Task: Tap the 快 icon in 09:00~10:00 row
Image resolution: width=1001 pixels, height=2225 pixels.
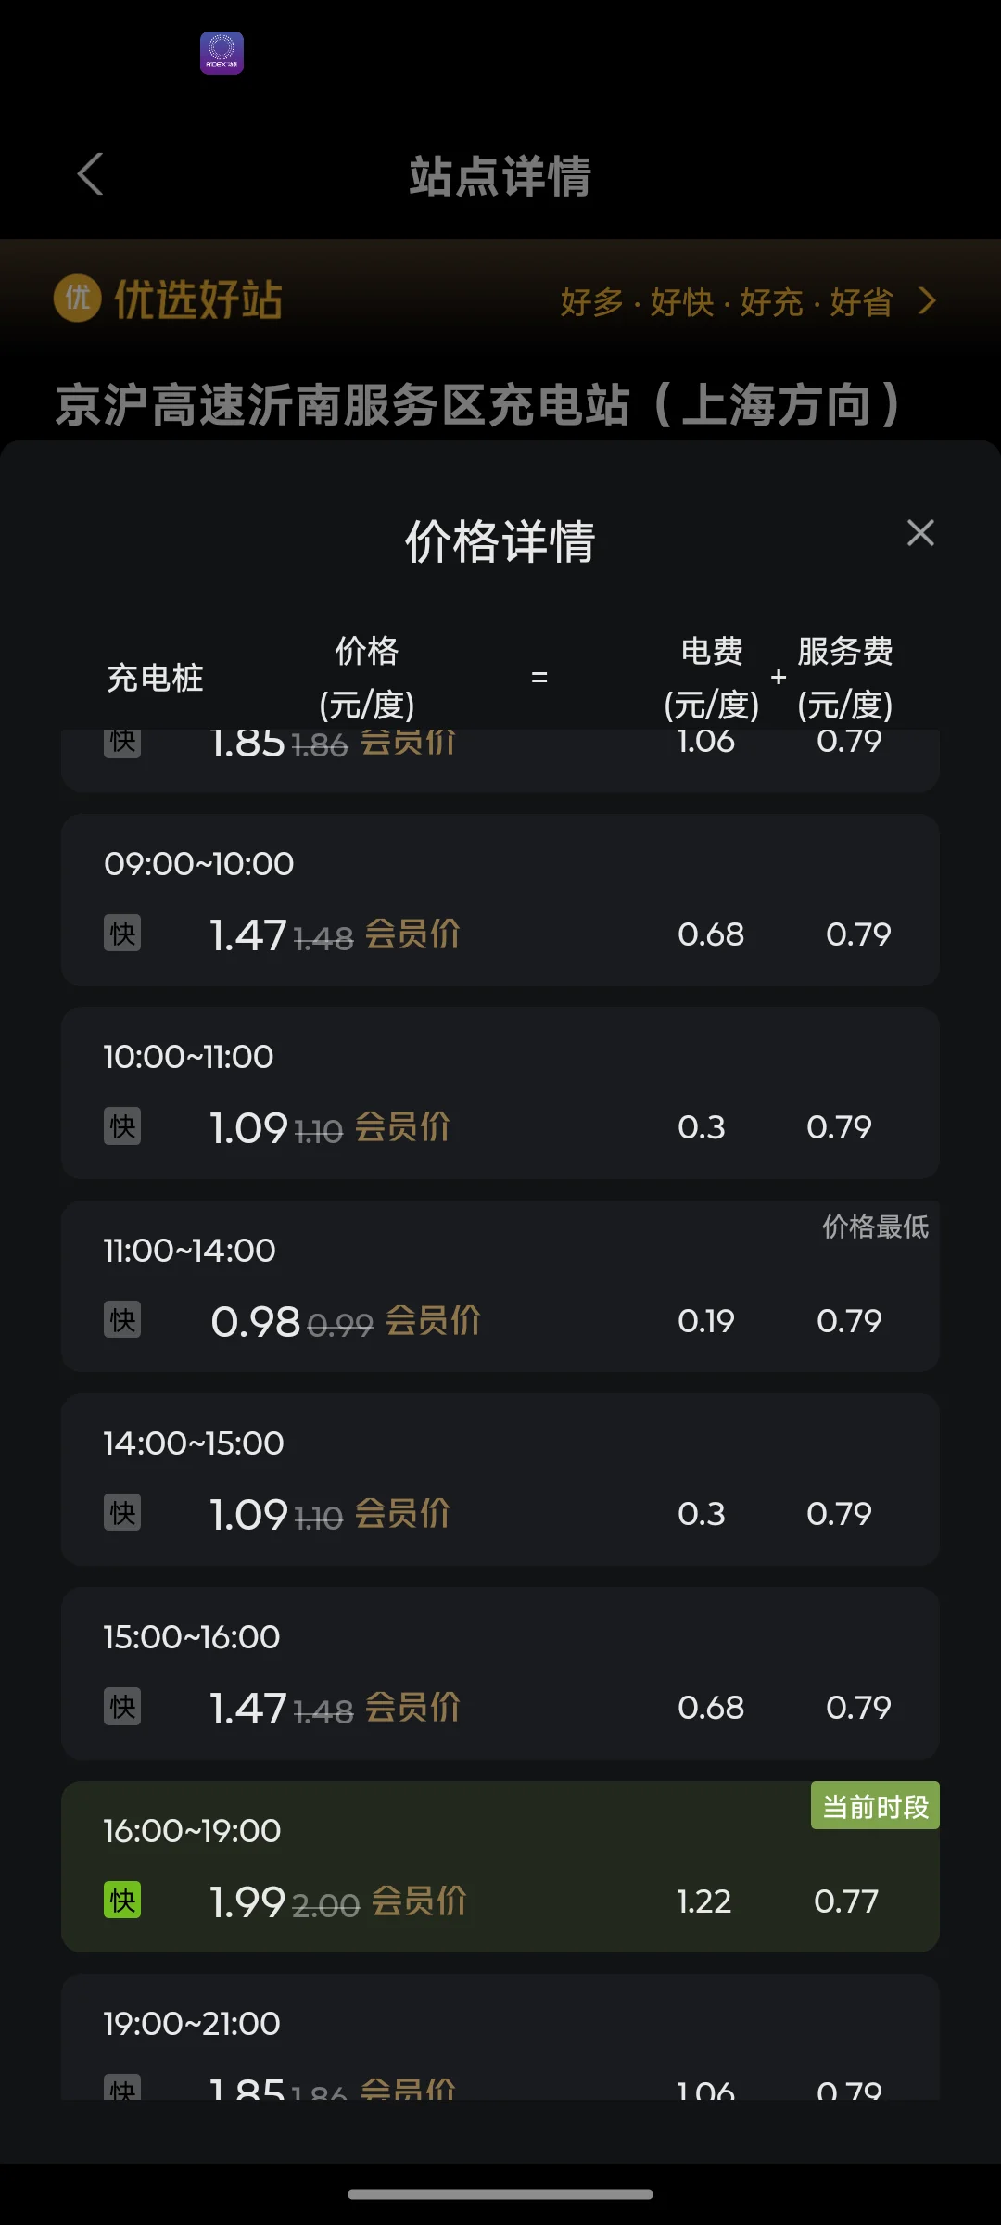Action: pos(122,934)
